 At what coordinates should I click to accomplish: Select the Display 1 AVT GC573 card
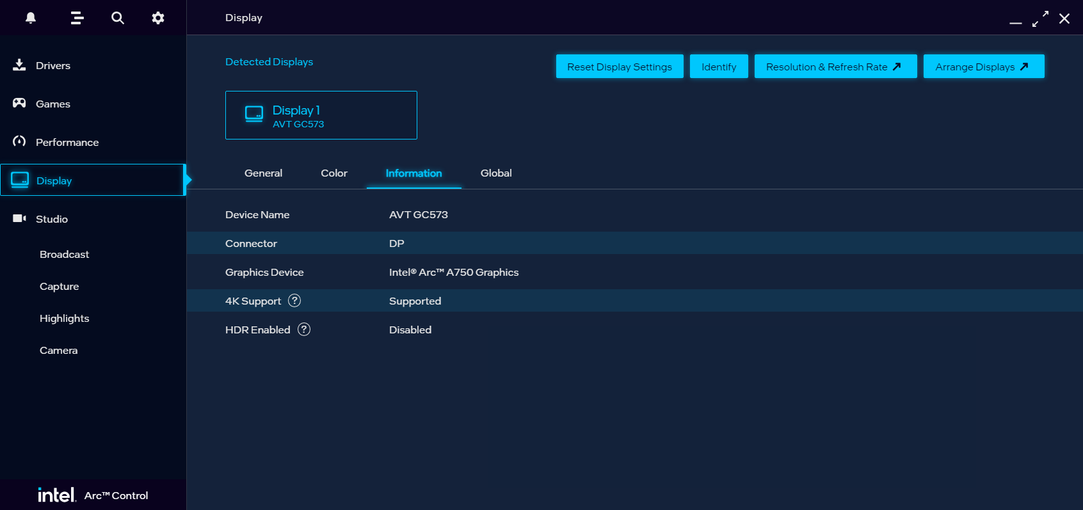[321, 115]
